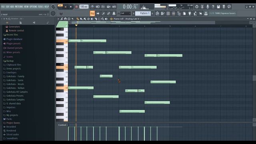Toggle the Browser view toolbar icon
The width and height of the screenshot is (256, 144).
[179, 13]
